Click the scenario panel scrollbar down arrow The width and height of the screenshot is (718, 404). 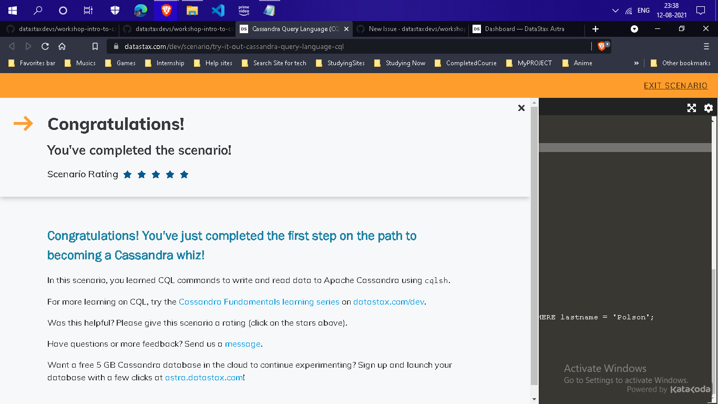(x=535, y=398)
